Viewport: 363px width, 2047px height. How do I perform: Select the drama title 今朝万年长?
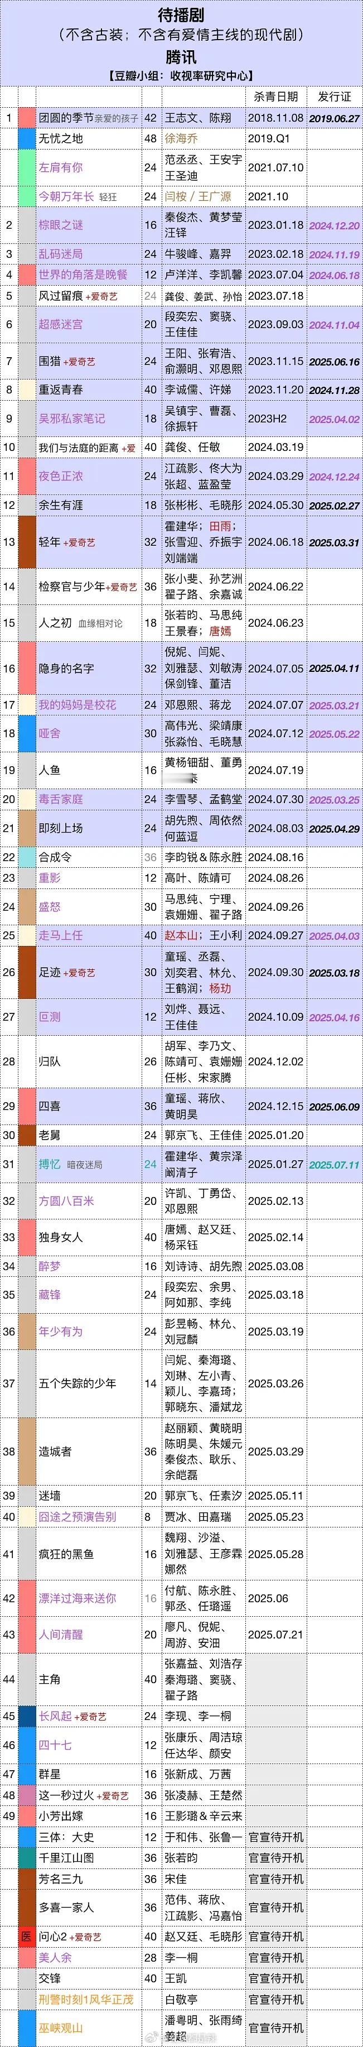(x=66, y=196)
